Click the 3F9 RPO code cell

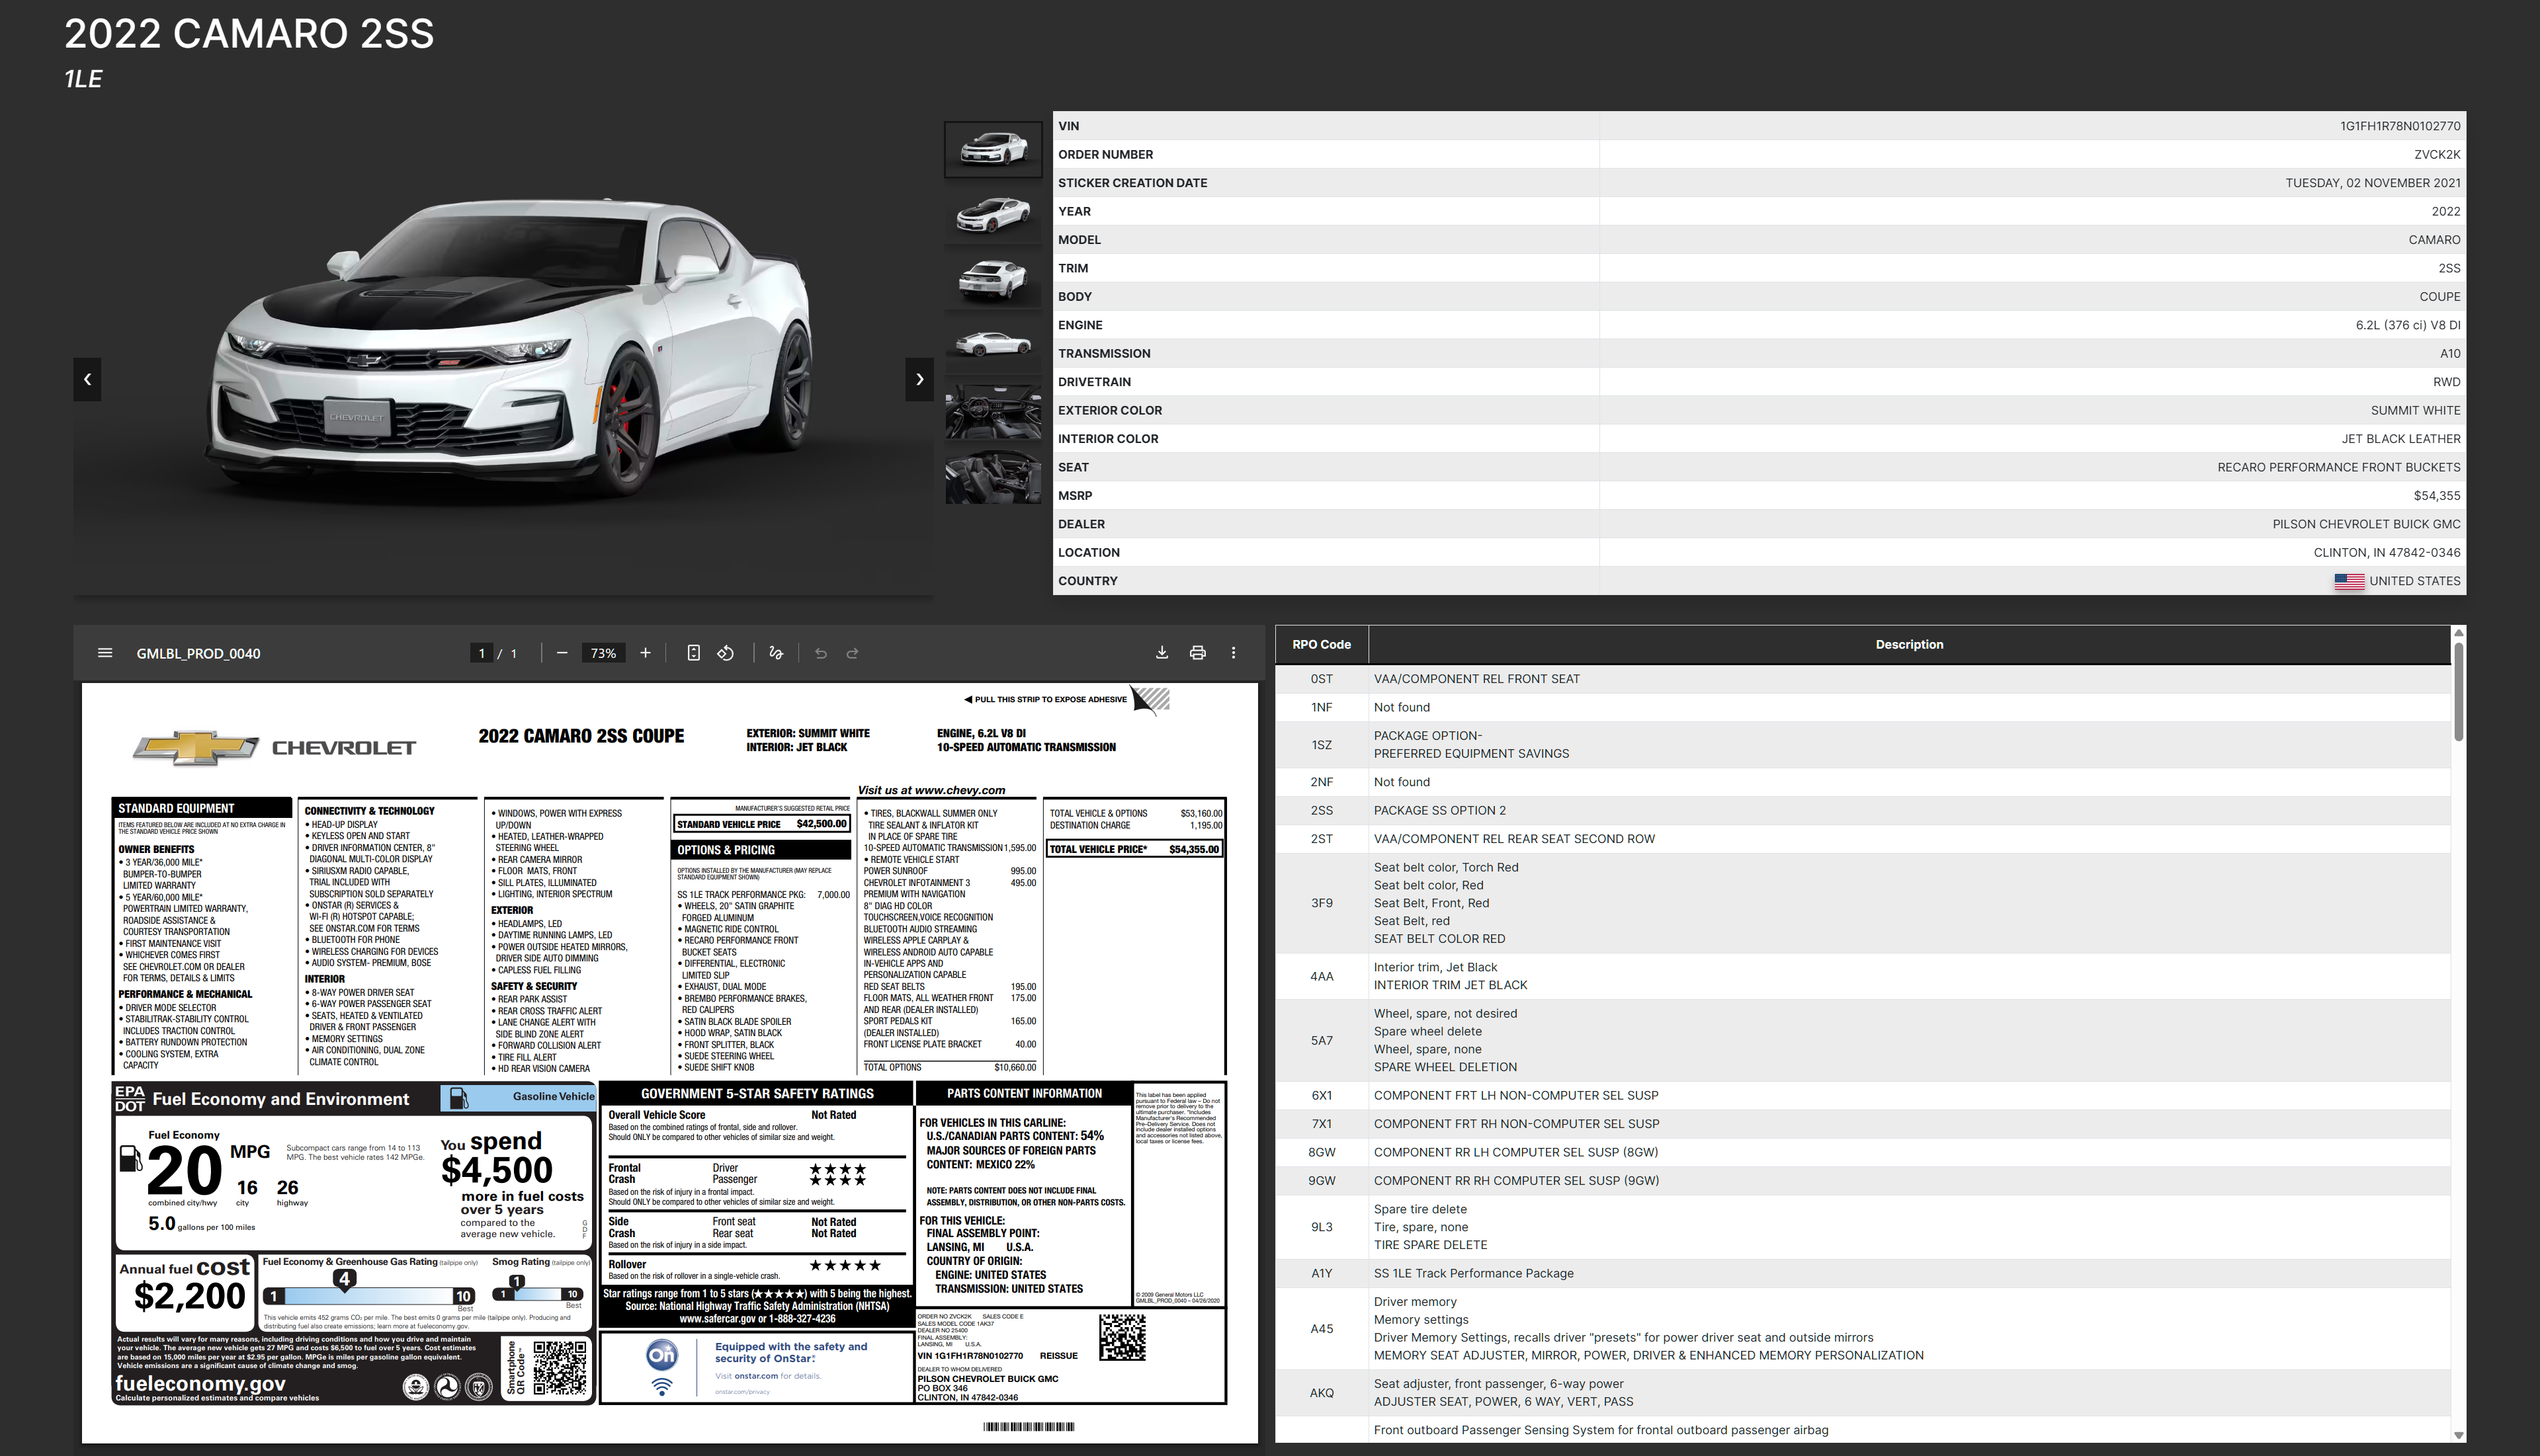click(1322, 903)
